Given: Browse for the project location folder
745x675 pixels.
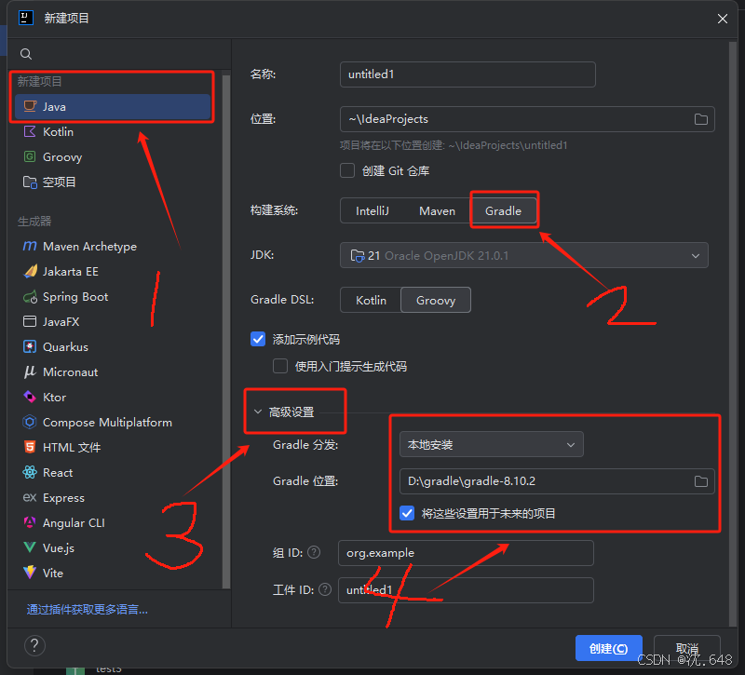Looking at the screenshot, I should 701,119.
